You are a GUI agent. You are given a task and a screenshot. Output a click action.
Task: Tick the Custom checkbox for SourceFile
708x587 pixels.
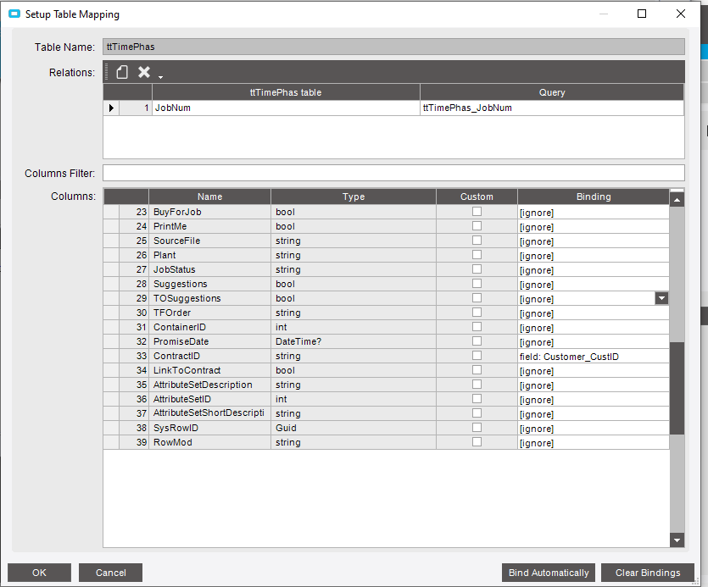pyautogui.click(x=477, y=241)
